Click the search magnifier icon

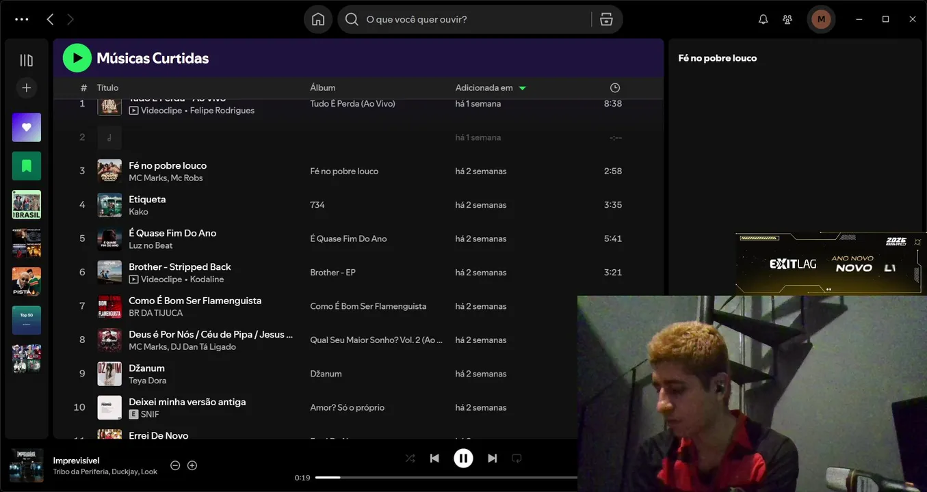[x=352, y=19]
